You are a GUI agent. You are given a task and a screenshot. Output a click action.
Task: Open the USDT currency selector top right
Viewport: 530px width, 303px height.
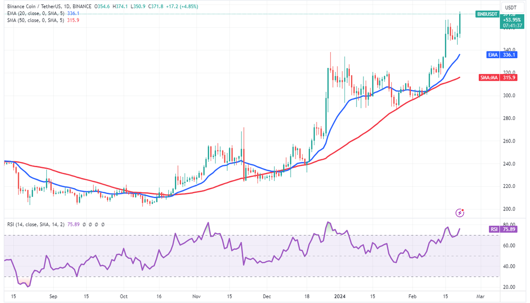513,7
